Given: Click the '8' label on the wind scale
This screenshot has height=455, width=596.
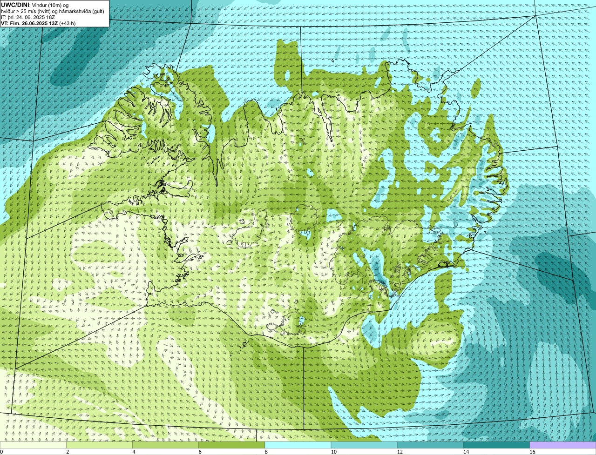Looking at the screenshot, I should coord(266,452).
